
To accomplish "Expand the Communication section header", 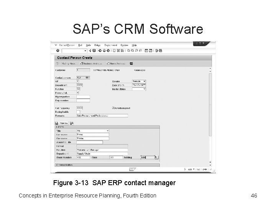I will point(107,165).
